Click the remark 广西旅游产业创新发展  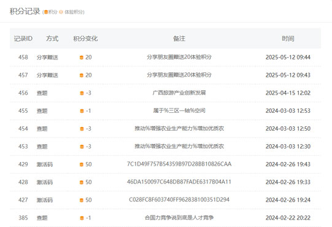[x=179, y=93]
